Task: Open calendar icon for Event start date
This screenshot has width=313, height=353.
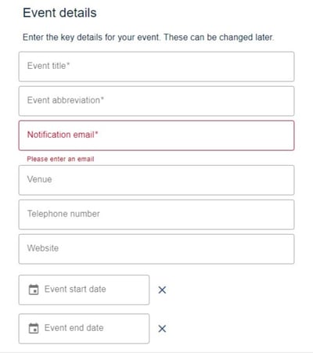Action: point(34,290)
